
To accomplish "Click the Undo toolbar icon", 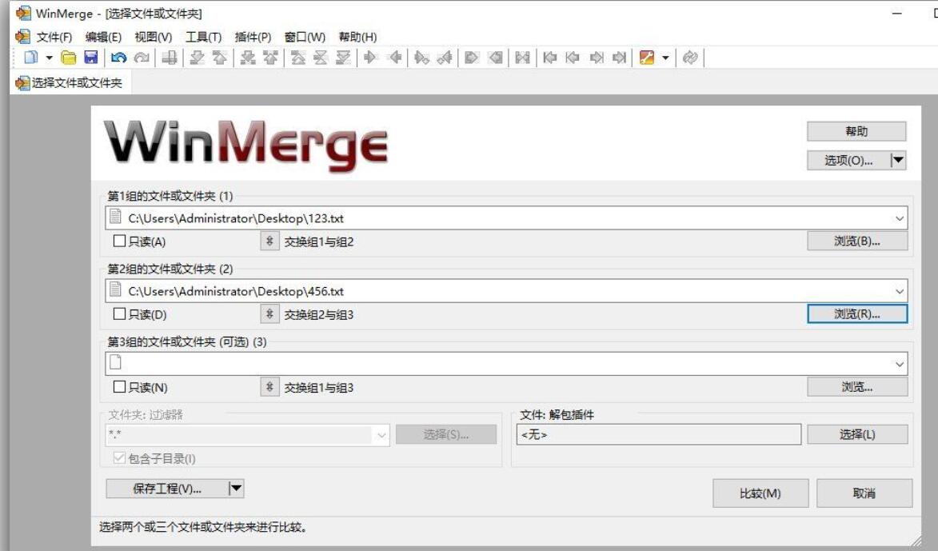I will point(119,58).
